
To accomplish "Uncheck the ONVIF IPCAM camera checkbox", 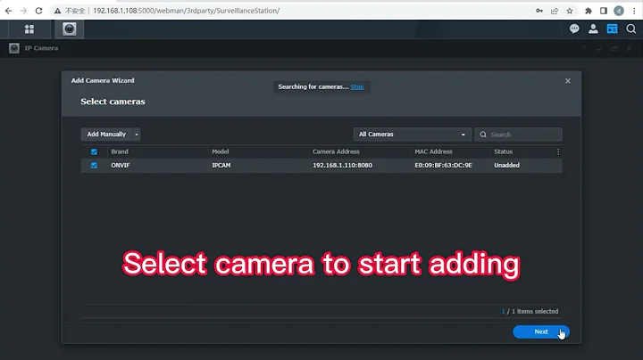I will click(x=94, y=165).
